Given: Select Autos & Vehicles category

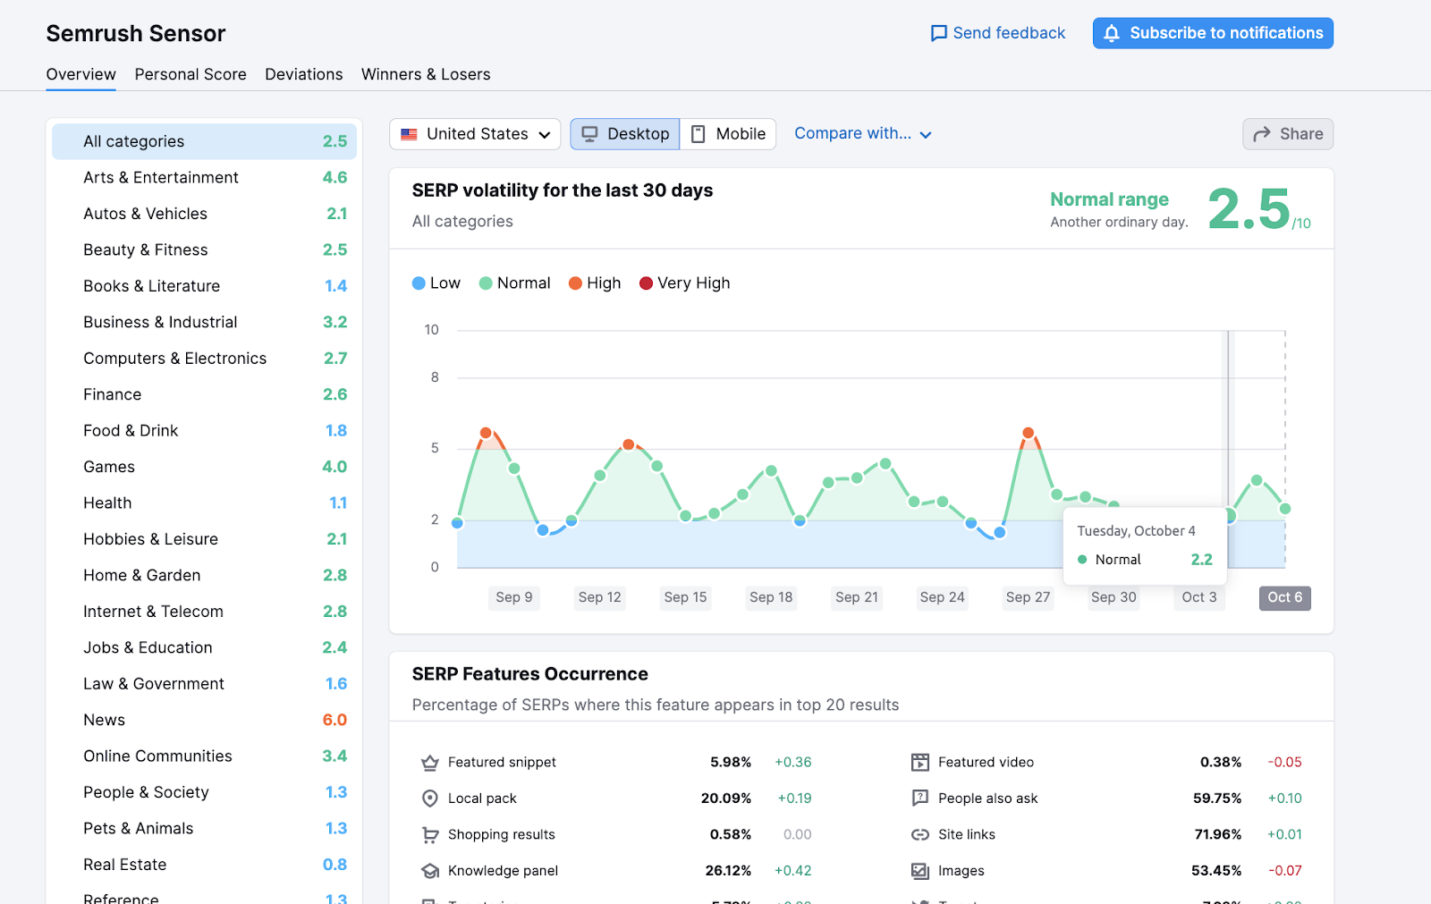Looking at the screenshot, I should tap(205, 214).
